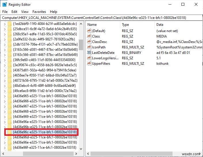Expand the {4d36e96f-e325-11ce-bfc1-08002be10318} key
This screenshot has height=157, width=203.
5,148
